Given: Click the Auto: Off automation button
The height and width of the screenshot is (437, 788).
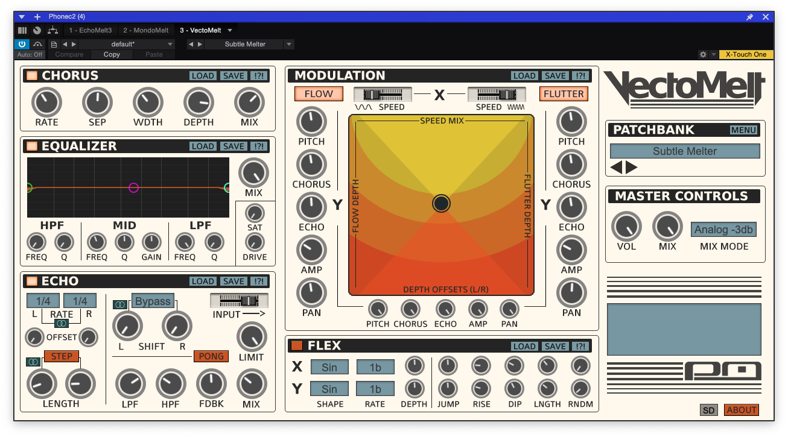Looking at the screenshot, I should 30,54.
